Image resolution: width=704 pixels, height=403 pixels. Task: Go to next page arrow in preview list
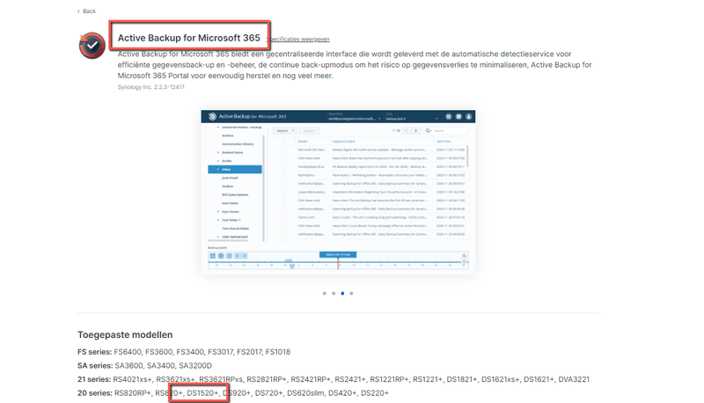pyautogui.click(x=415, y=130)
